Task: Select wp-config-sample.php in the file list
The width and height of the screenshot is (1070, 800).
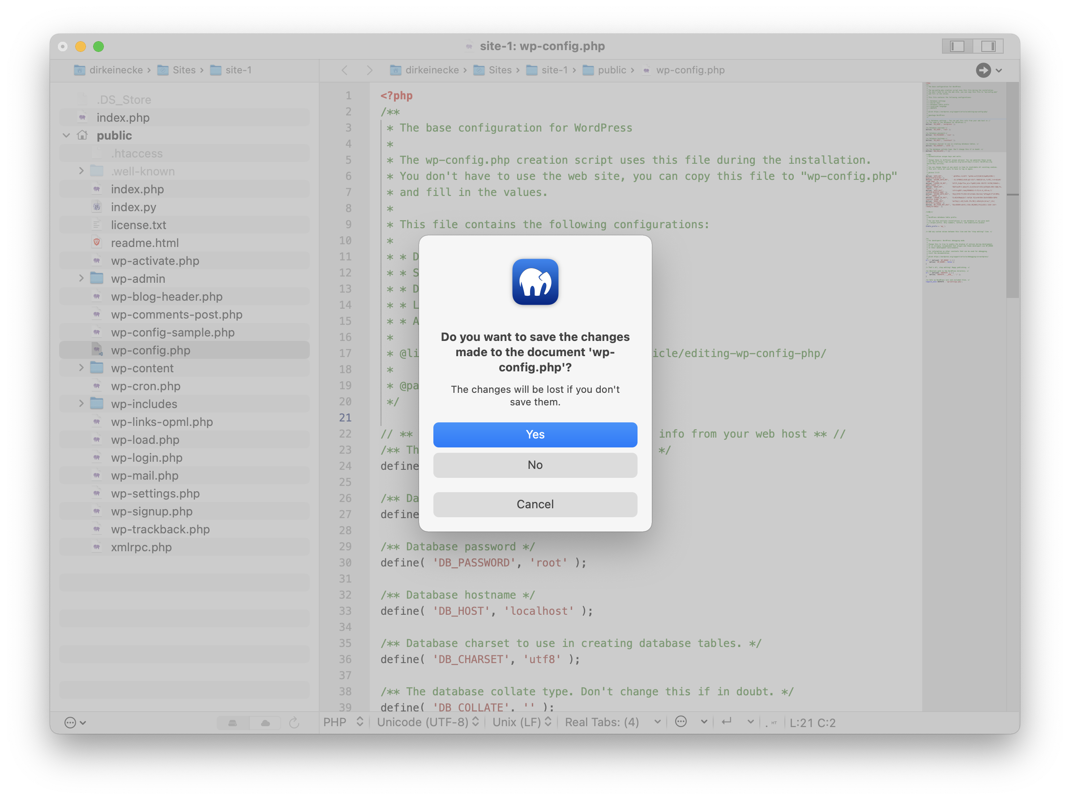Action: coord(184,332)
